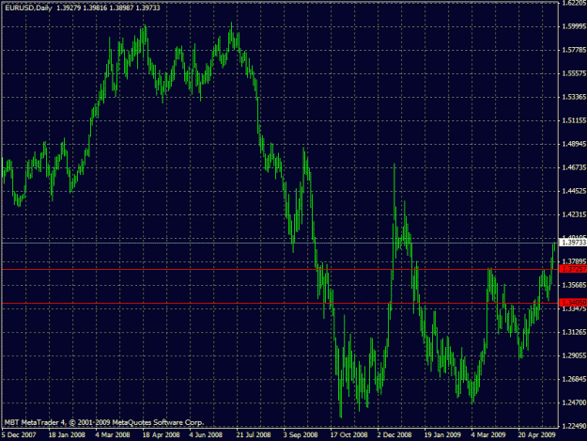The image size is (587, 441).
Task: Click the 1.24700 price axis label
Action: [574, 402]
